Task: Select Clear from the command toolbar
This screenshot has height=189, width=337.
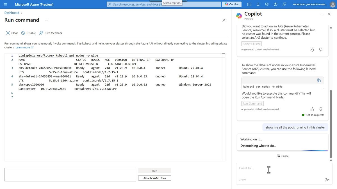Action: (x=12, y=33)
